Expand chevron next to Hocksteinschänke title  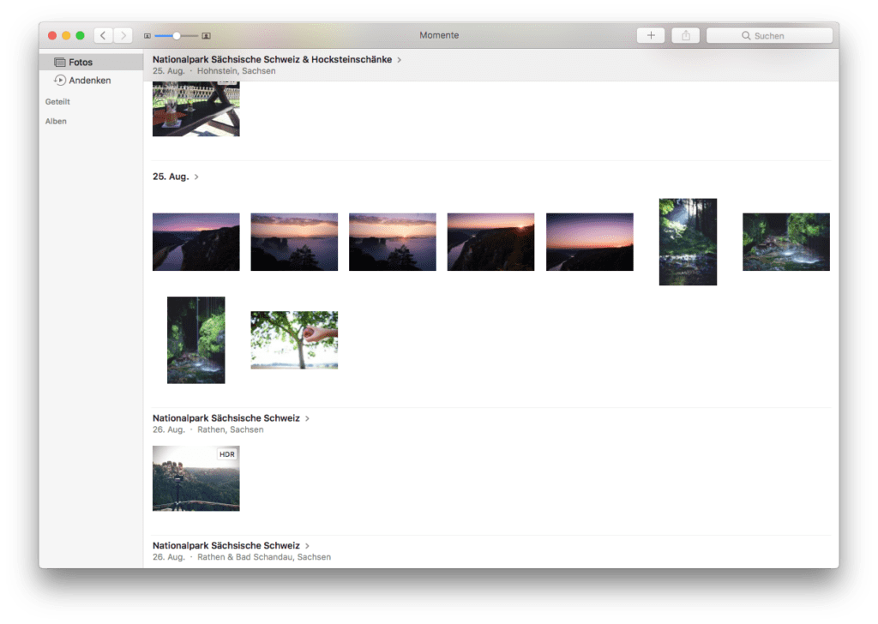[x=400, y=59]
